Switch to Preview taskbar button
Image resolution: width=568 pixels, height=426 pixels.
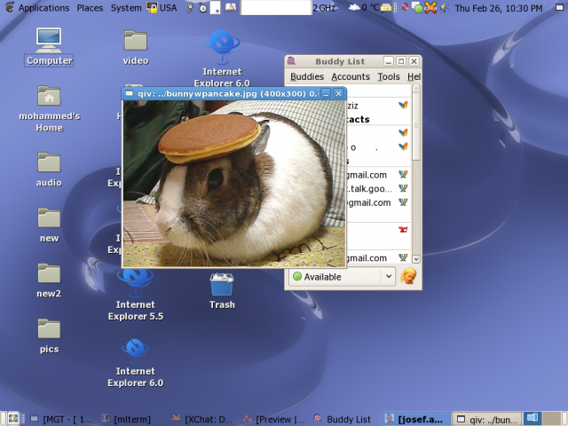(x=274, y=419)
